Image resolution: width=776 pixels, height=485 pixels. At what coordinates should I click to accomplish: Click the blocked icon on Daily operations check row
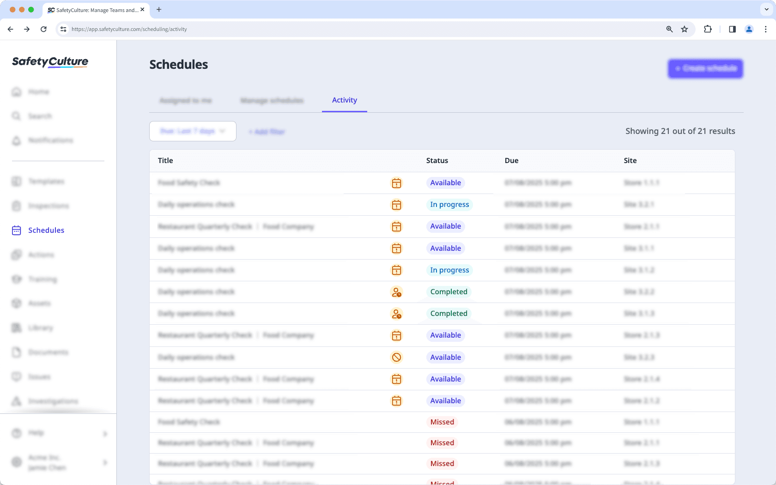point(396,357)
